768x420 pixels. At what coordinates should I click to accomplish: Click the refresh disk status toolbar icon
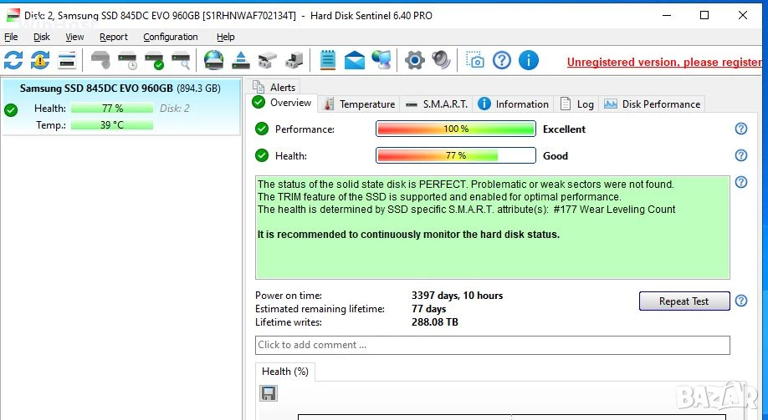13,60
